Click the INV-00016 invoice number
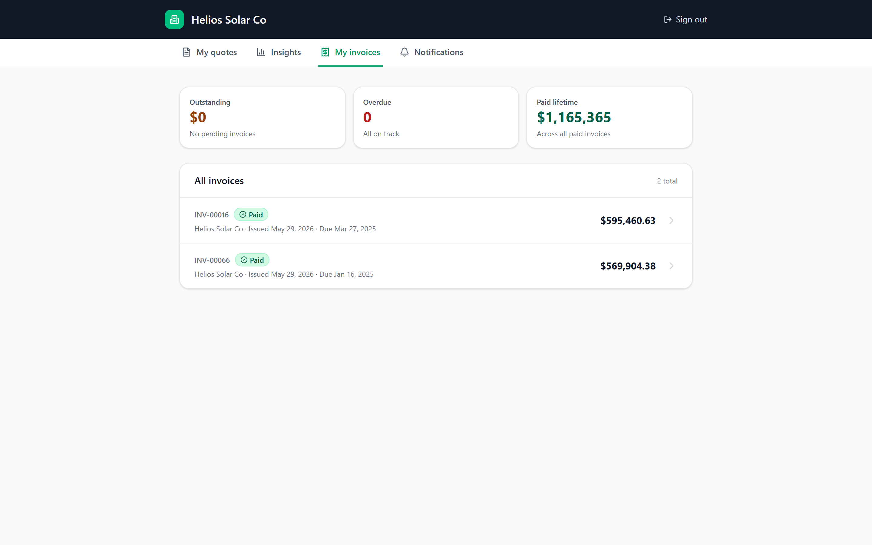Viewport: 872px width, 545px height. tap(212, 215)
